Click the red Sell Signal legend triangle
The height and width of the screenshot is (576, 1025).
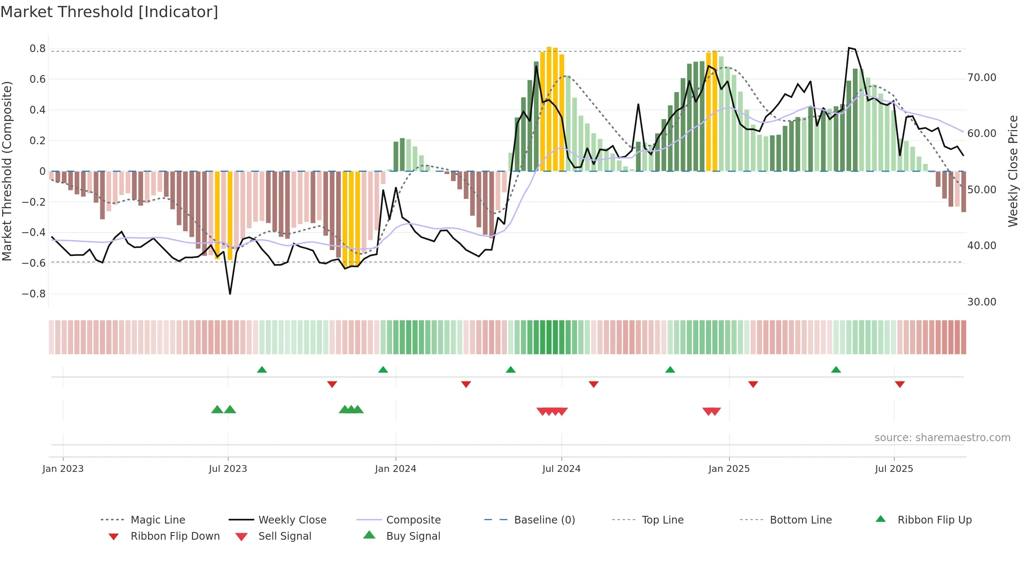241,537
